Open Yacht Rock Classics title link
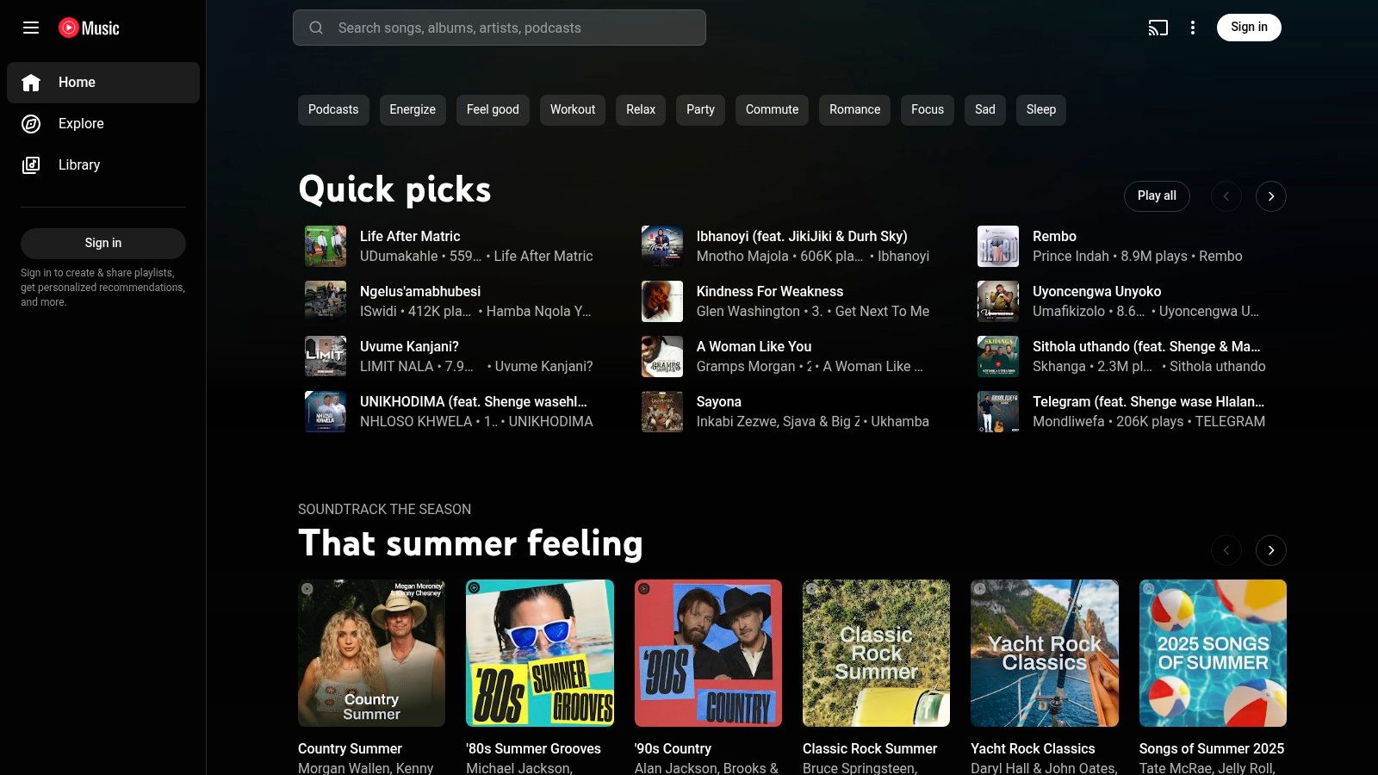1378x775 pixels. (1033, 748)
